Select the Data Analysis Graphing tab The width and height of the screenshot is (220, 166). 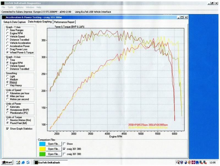[40, 22]
